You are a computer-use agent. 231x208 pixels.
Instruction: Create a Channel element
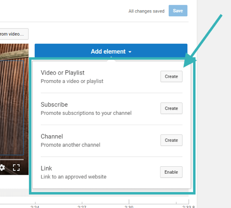171,140
